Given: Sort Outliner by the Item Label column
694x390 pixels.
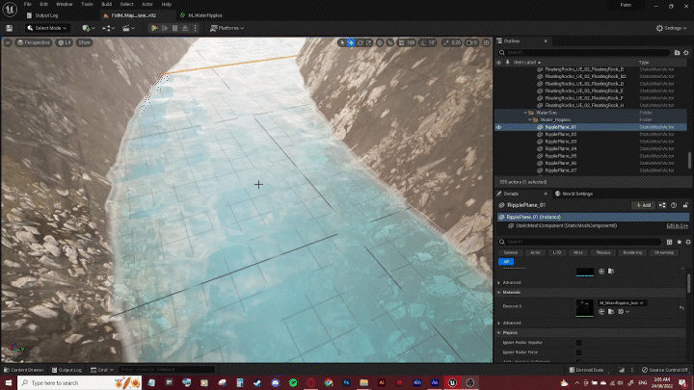Looking at the screenshot, I should coord(526,63).
